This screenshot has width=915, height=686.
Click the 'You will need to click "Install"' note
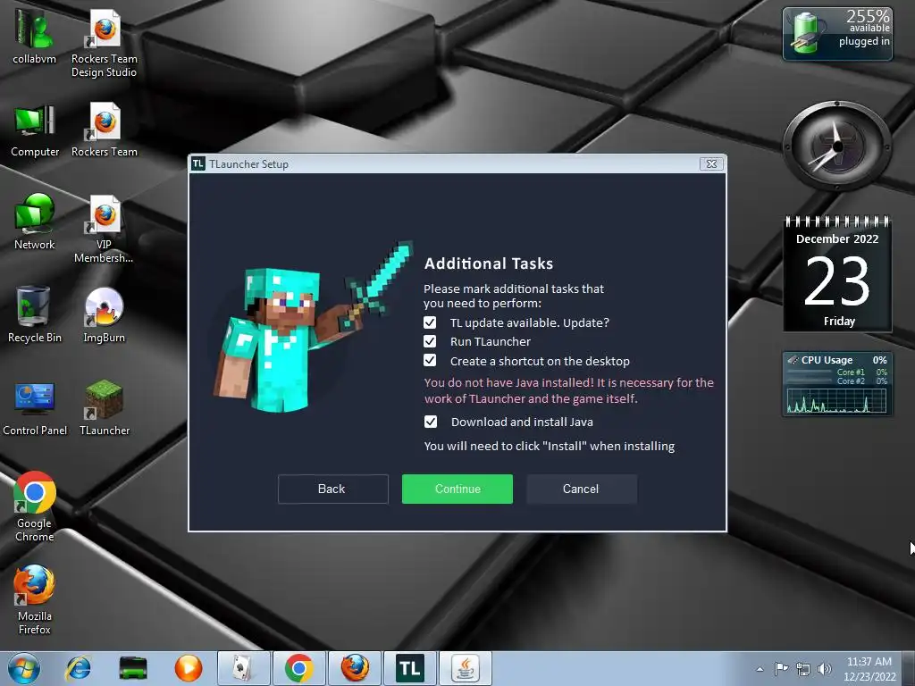point(550,447)
